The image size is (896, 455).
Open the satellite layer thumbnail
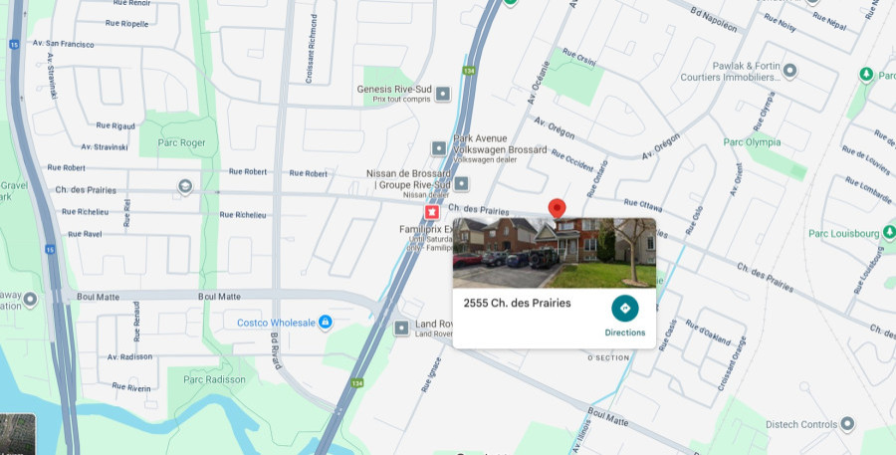(18, 434)
